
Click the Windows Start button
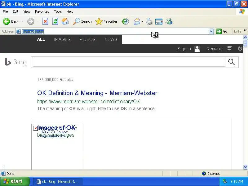coord(15,181)
